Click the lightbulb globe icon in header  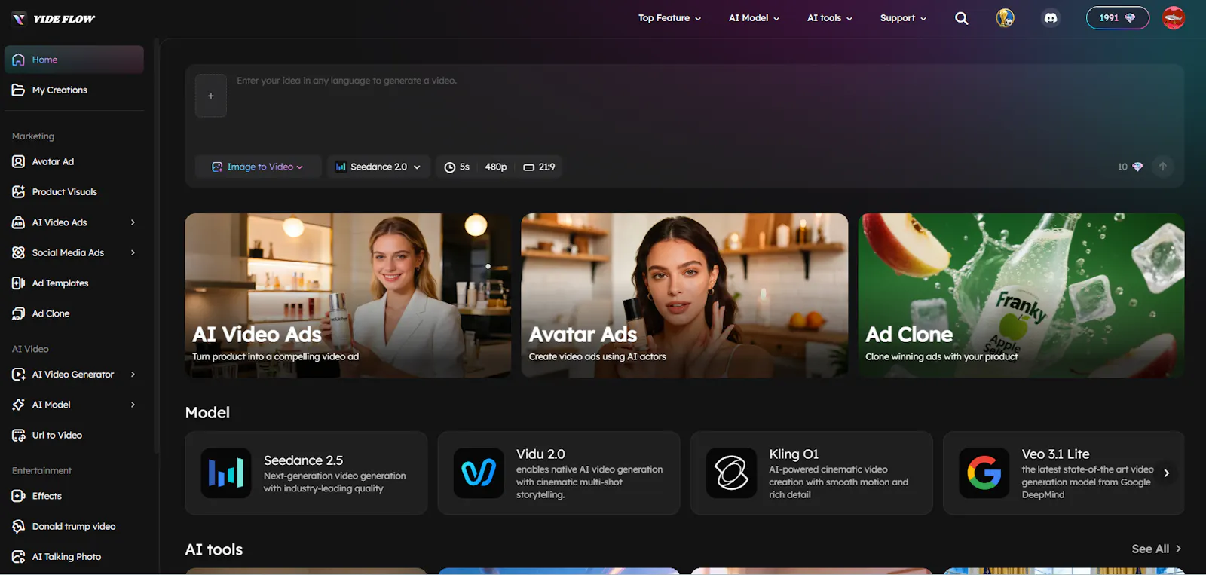1005,18
